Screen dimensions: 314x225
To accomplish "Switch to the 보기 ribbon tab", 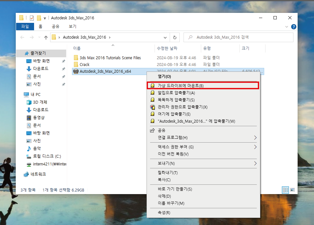I will (73, 26).
